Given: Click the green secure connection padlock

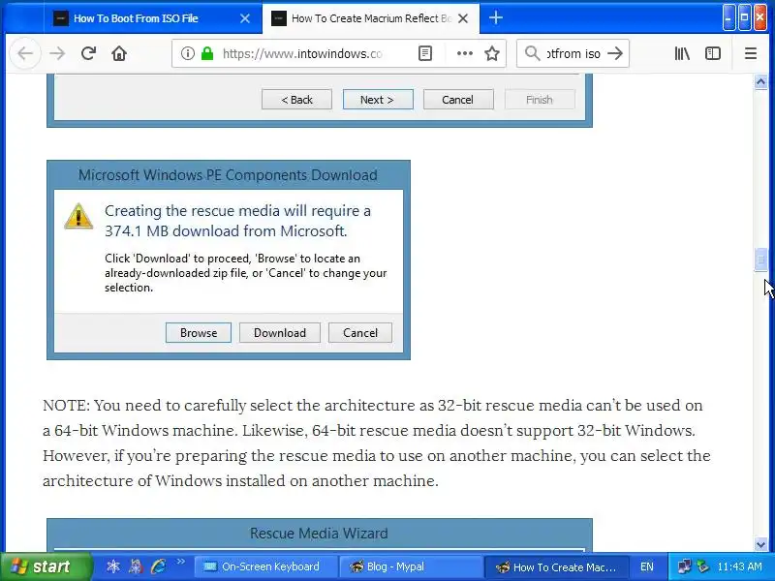Looking at the screenshot, I should 207,53.
